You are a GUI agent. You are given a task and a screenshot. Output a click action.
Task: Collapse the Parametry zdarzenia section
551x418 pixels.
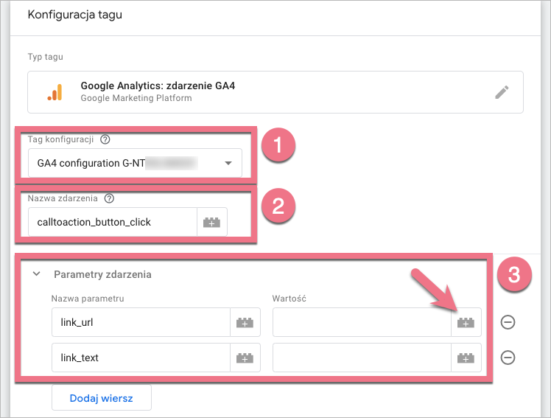36,274
